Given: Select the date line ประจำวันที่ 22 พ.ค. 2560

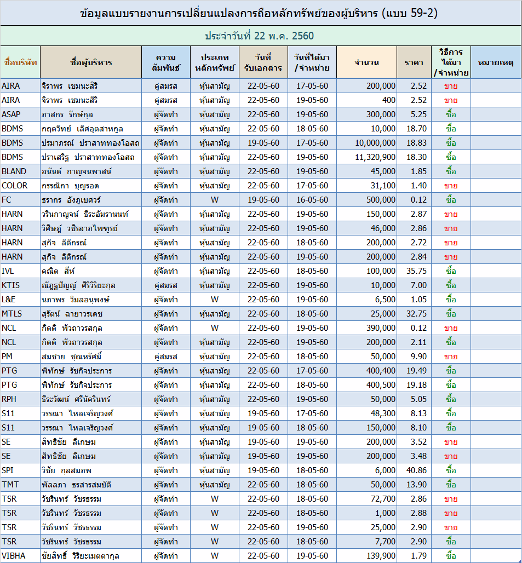Looking at the screenshot, I should click(259, 36).
